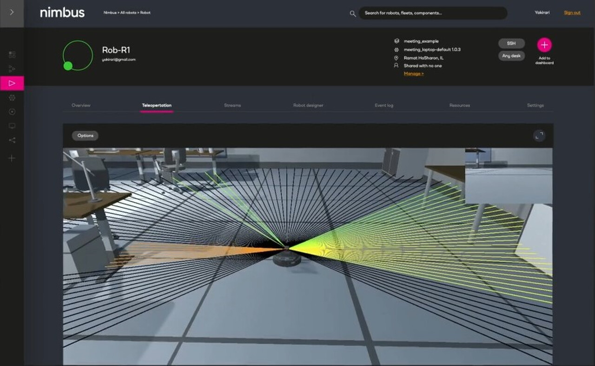Focus the search for robots, fleets field

click(433, 13)
